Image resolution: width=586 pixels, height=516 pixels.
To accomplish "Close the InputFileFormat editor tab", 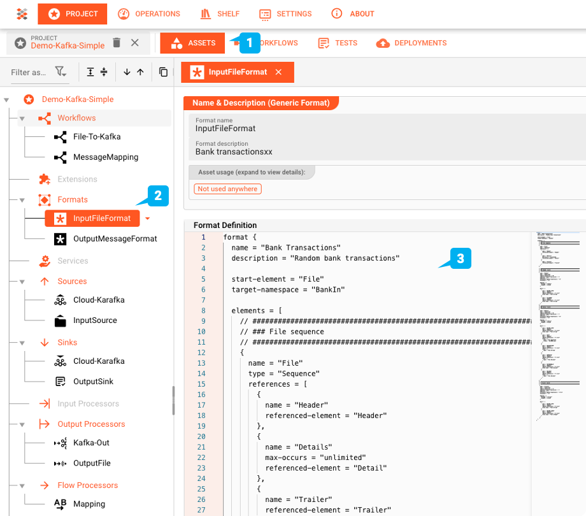I will click(278, 72).
